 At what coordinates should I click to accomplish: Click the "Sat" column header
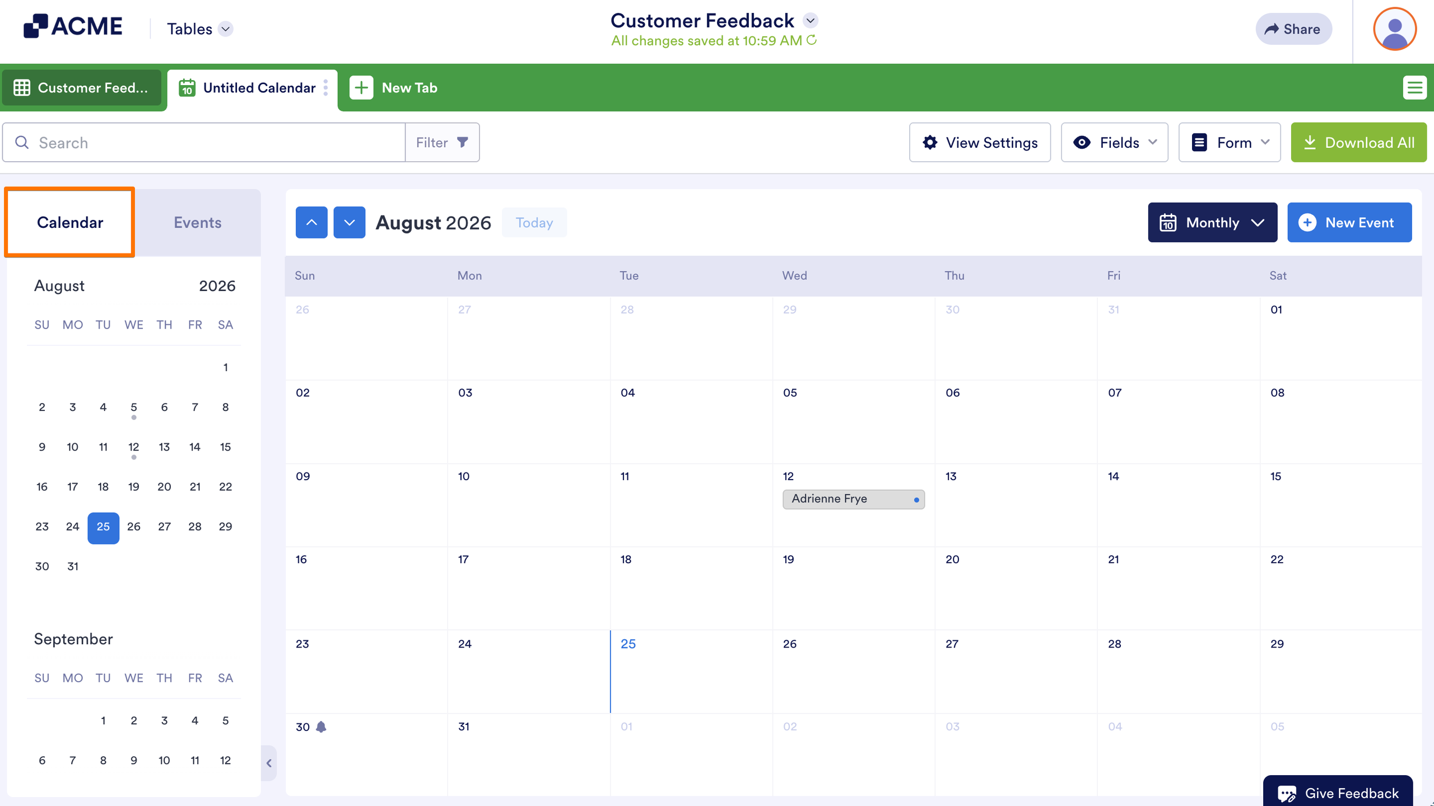1278,275
